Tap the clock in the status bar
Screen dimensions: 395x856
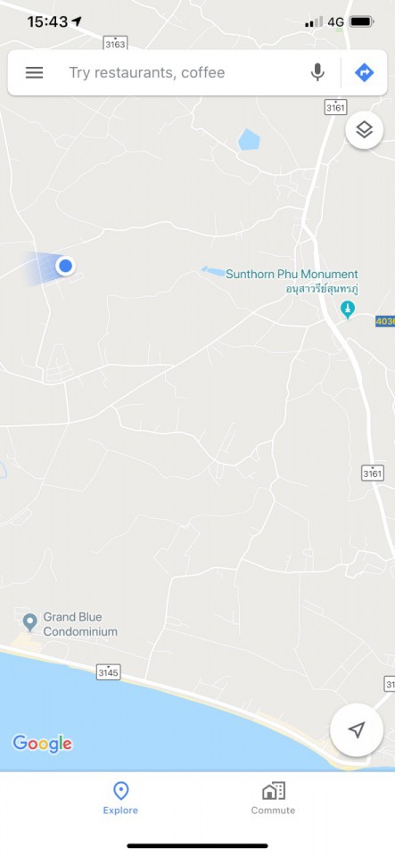pyautogui.click(x=47, y=21)
